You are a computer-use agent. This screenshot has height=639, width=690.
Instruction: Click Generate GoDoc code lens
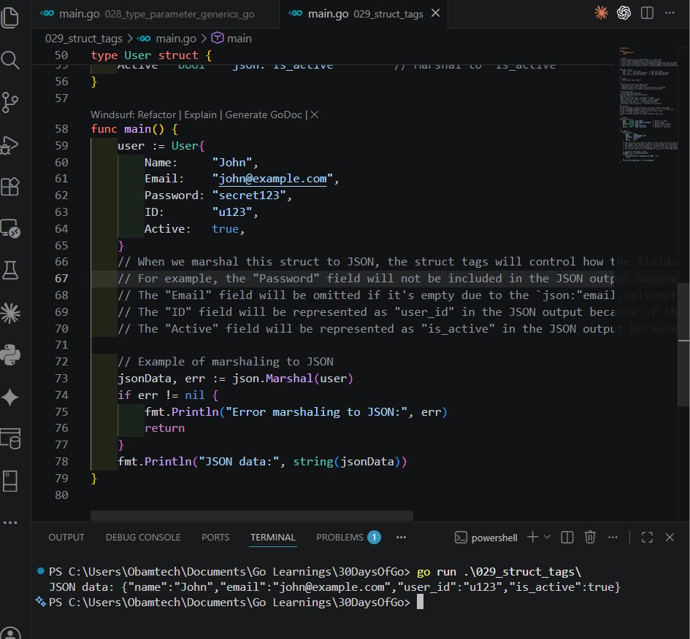(263, 115)
